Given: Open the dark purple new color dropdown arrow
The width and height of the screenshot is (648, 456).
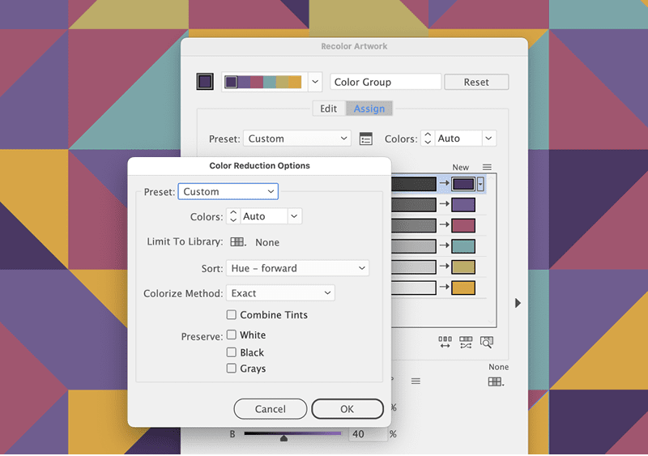Looking at the screenshot, I should pyautogui.click(x=480, y=184).
